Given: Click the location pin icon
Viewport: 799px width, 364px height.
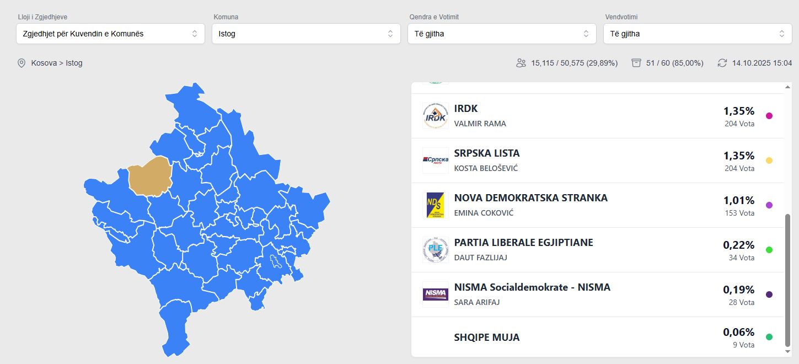Looking at the screenshot, I should (x=22, y=63).
